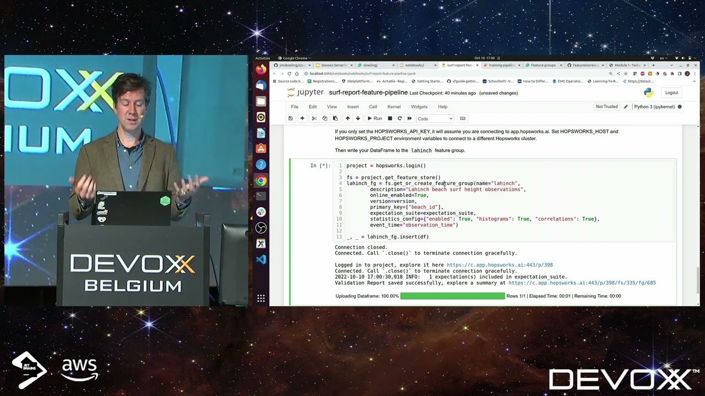Open Ubuntu Software in the dock
This screenshot has width=705, height=396.
[x=261, y=148]
